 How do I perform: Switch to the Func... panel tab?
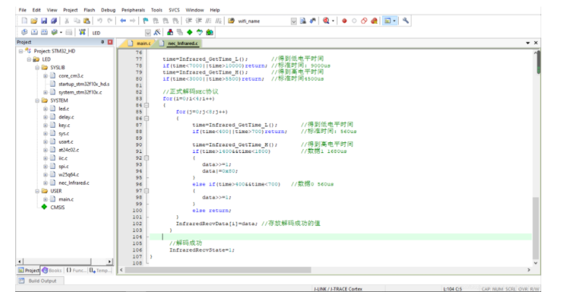[x=76, y=271]
